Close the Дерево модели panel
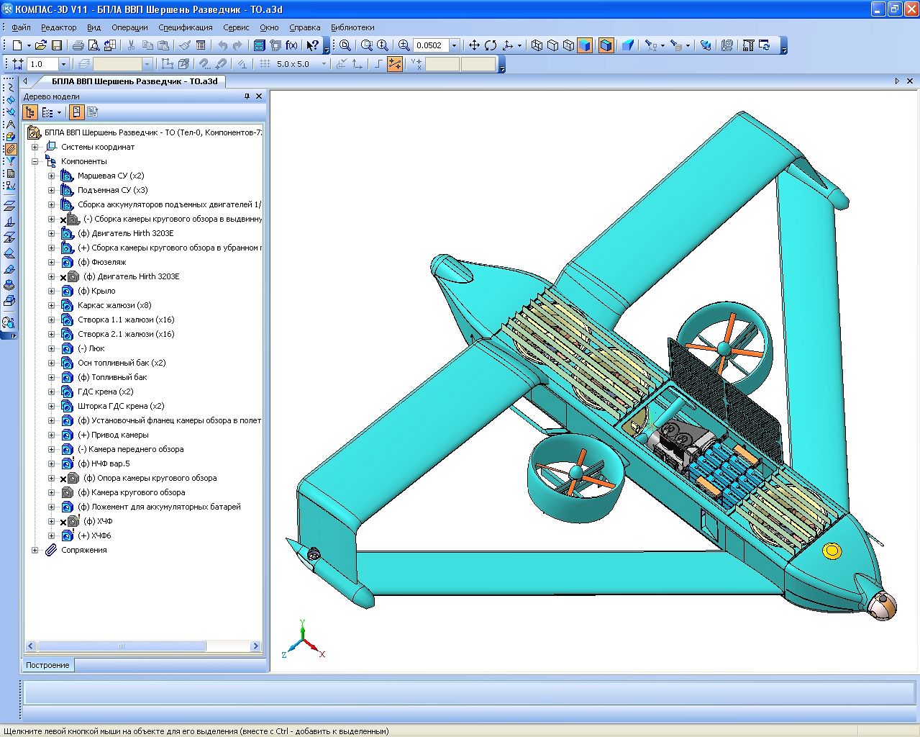Screen dimensions: 920x737 (259, 96)
